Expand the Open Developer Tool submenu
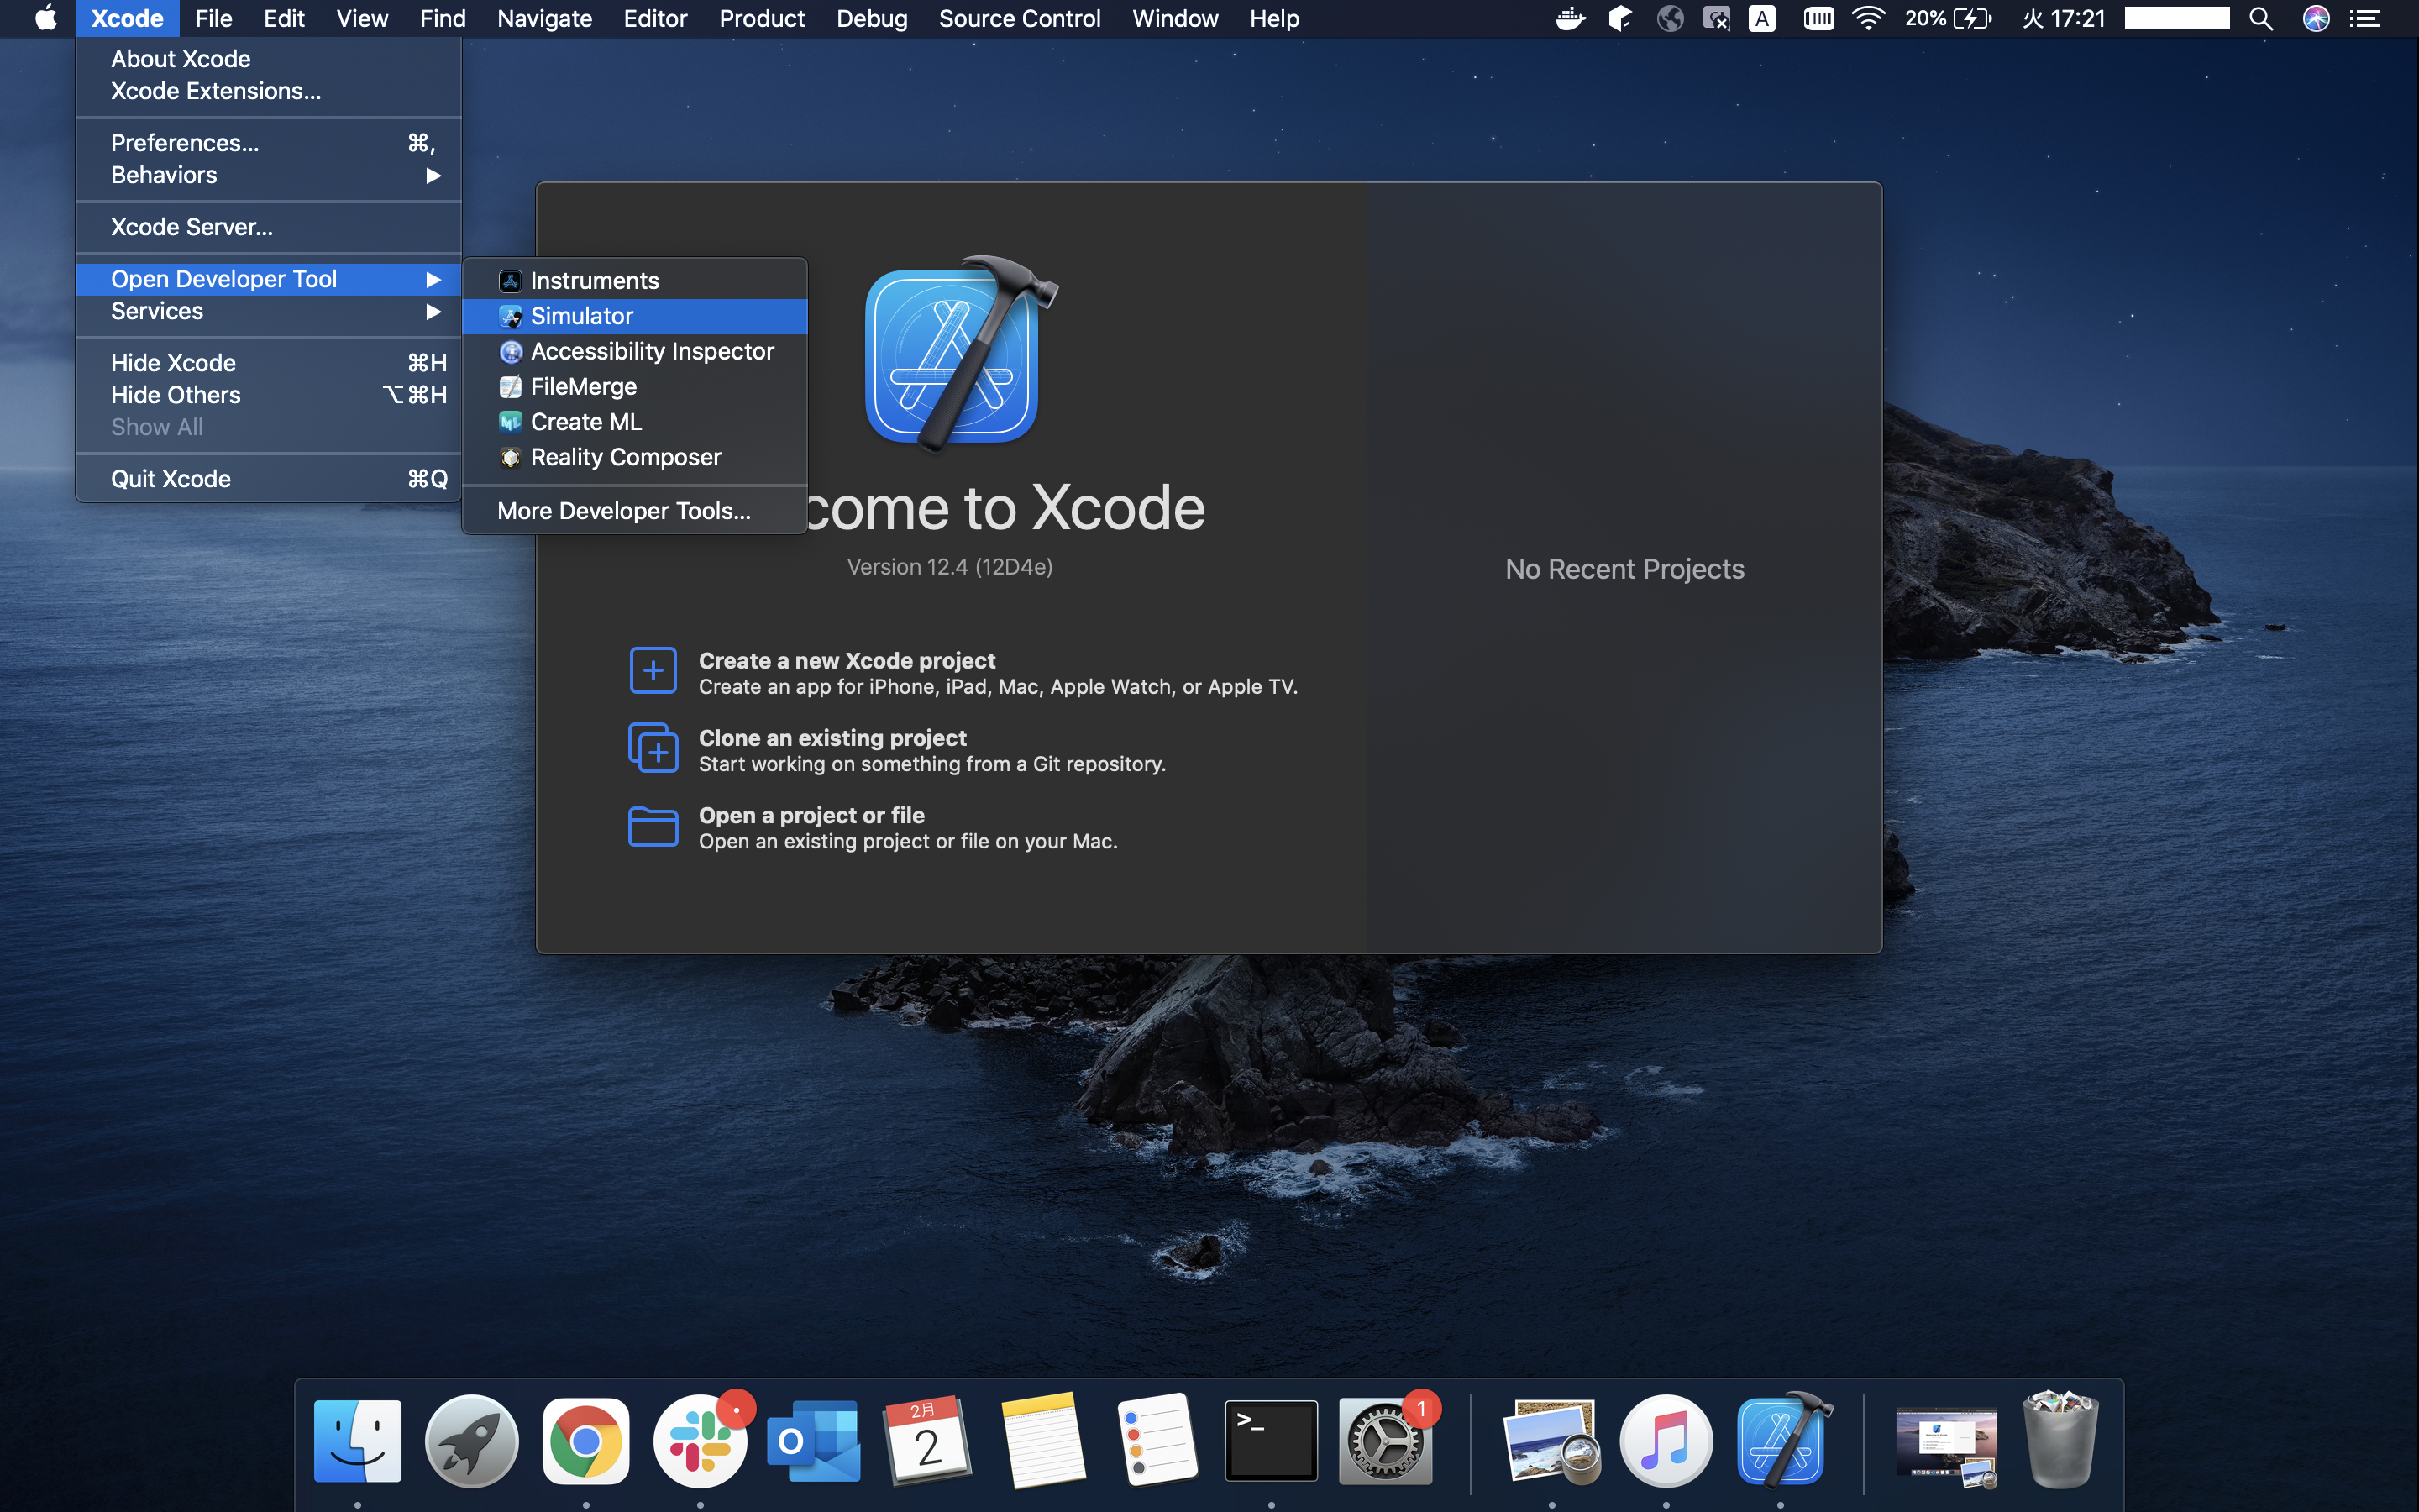Viewport: 2419px width, 1512px height. 268,279
